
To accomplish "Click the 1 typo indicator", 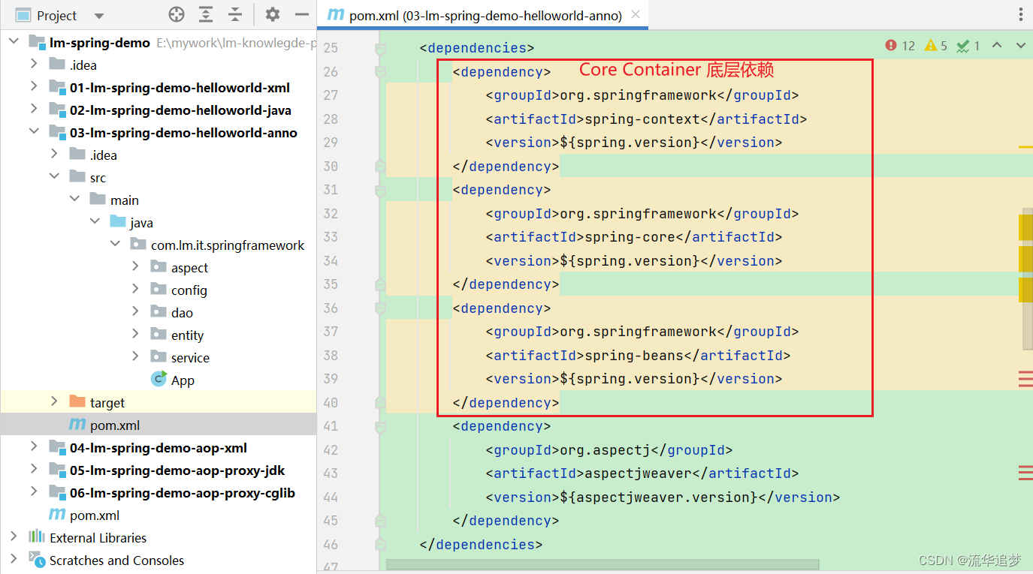I will 968,46.
